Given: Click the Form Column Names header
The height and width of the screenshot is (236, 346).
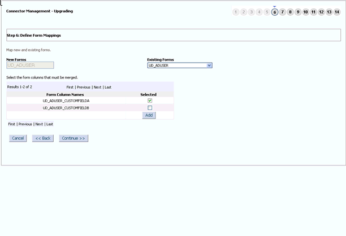Looking at the screenshot, I should pyautogui.click(x=65, y=94).
